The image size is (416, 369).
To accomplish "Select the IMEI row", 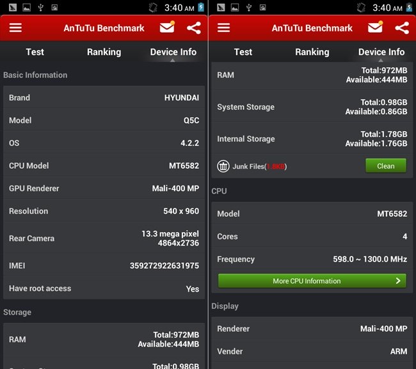I will click(x=104, y=265).
